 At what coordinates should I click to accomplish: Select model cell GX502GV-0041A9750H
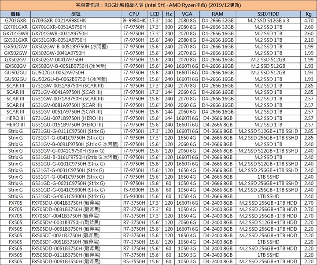coord(76,59)
